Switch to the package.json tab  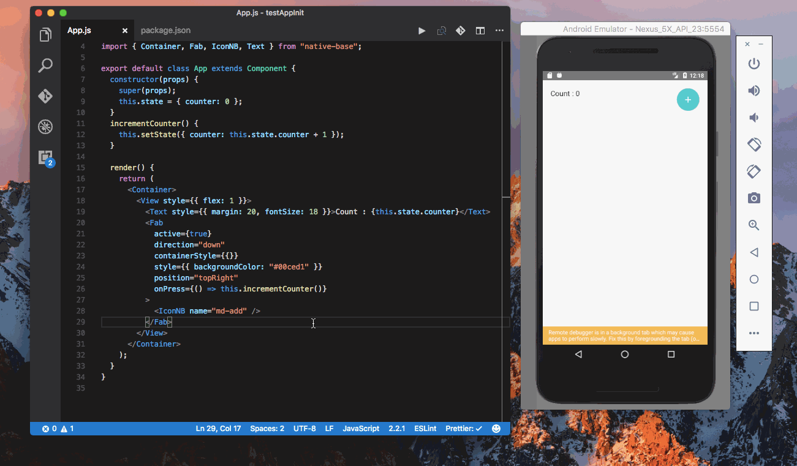coord(165,29)
